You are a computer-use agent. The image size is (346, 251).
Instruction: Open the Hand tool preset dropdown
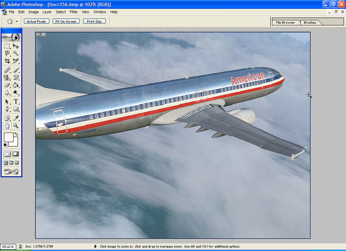(17, 21)
